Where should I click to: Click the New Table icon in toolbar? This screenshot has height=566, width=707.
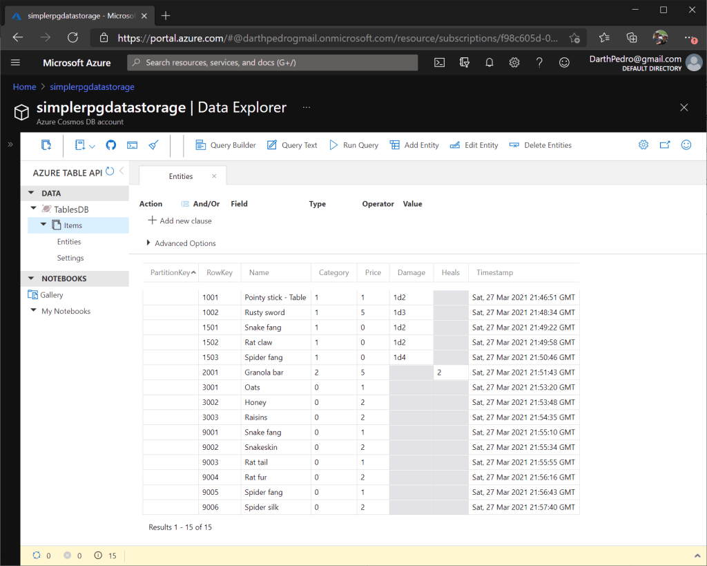click(46, 145)
